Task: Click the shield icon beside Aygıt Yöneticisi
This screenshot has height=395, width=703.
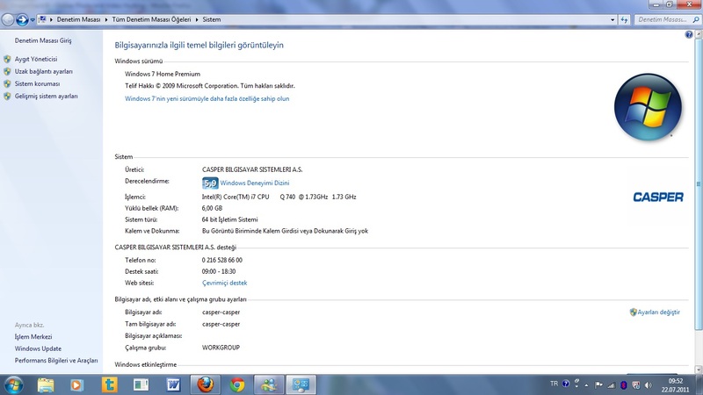Action: pyautogui.click(x=7, y=59)
